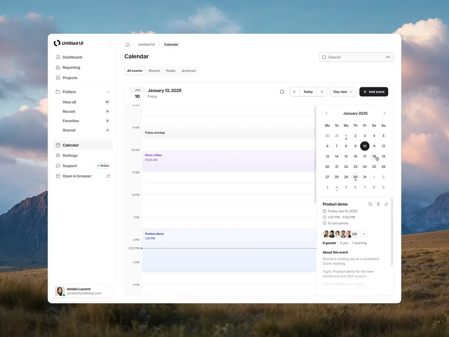Go to next day arrow
Screen dimensions: 449x337
(x=321, y=92)
